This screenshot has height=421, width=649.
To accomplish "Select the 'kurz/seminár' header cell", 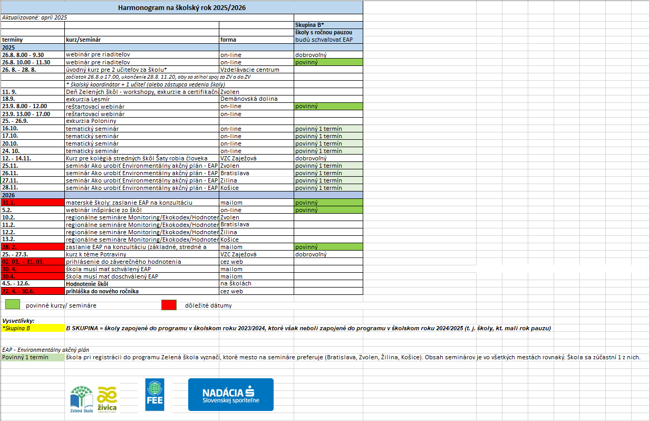I will 141,40.
